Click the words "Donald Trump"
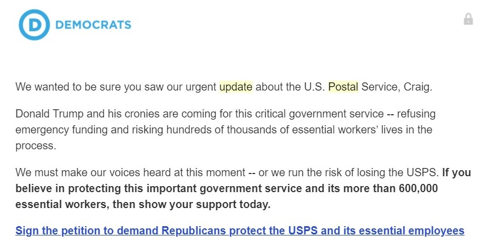The height and width of the screenshot is (241, 477). click(x=49, y=114)
